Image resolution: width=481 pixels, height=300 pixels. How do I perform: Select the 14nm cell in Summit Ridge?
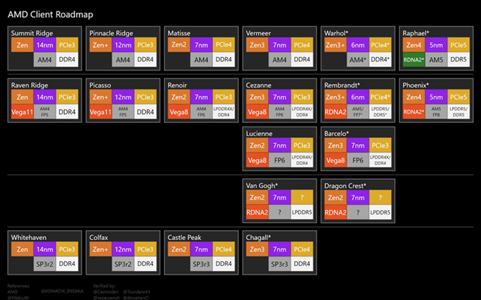(x=45, y=45)
